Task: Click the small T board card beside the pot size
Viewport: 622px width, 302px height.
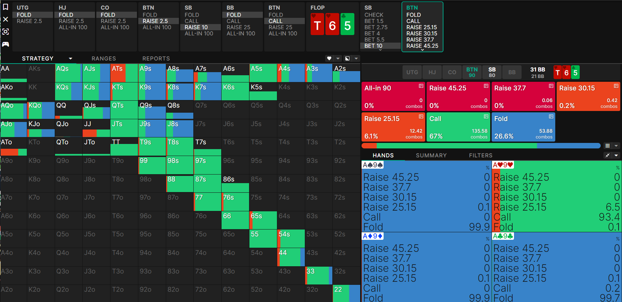Action: 558,72
